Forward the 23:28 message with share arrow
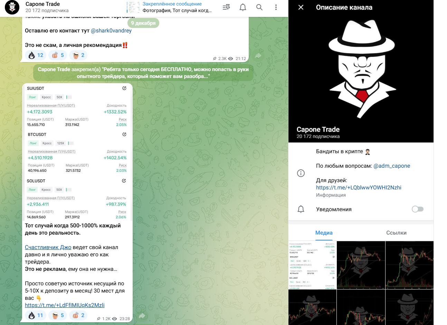The width and height of the screenshot is (447, 325). coord(142,315)
